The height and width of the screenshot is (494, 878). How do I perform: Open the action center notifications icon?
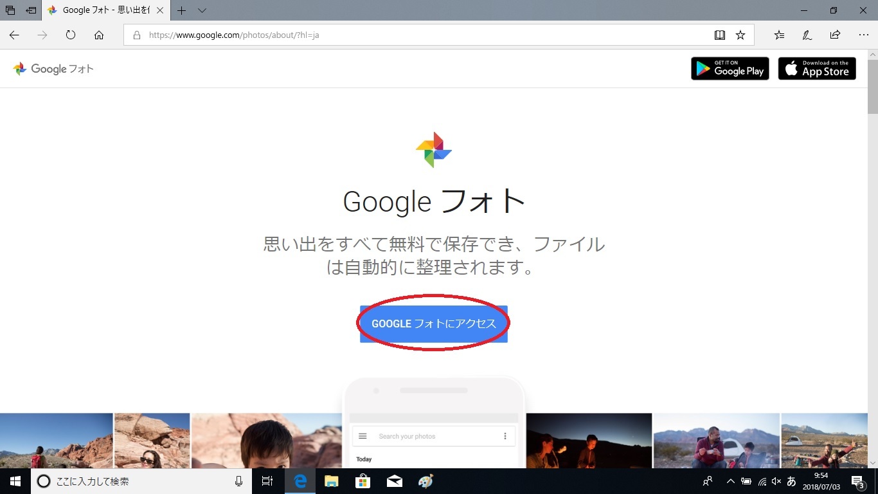[x=857, y=481]
